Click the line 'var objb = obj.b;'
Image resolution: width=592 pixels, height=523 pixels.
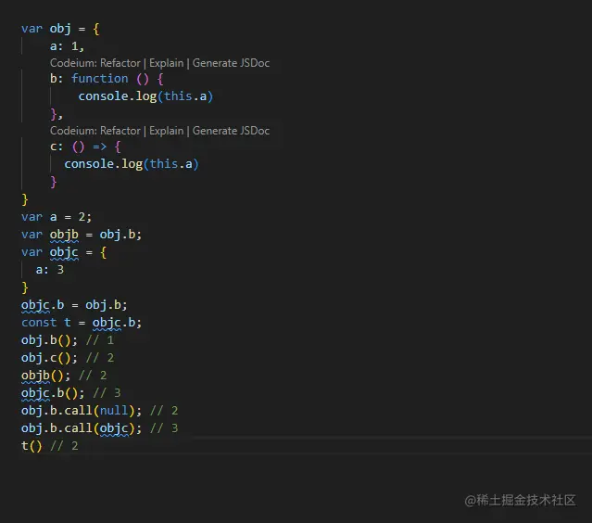pos(82,235)
